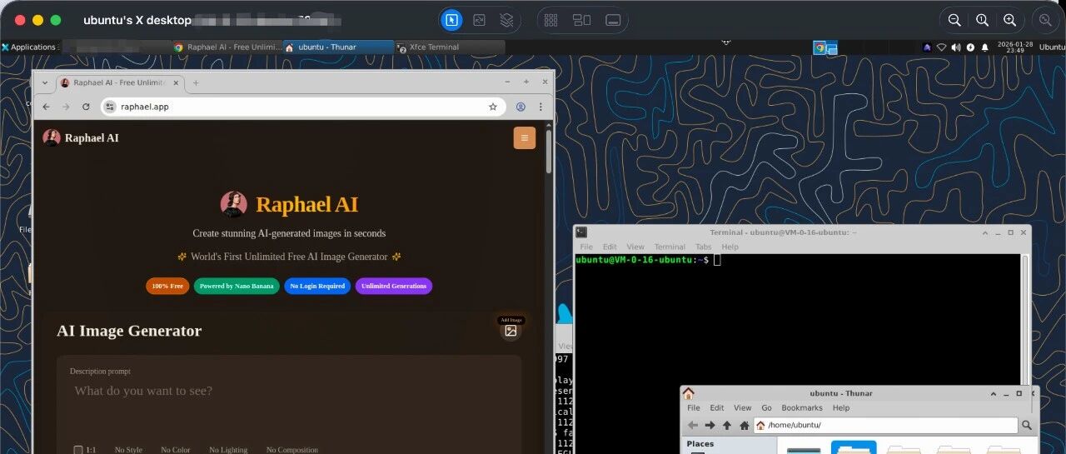This screenshot has height=454, width=1066.
Task: Open the orange hamburger menu on Raphael AI
Action: pyautogui.click(x=525, y=137)
